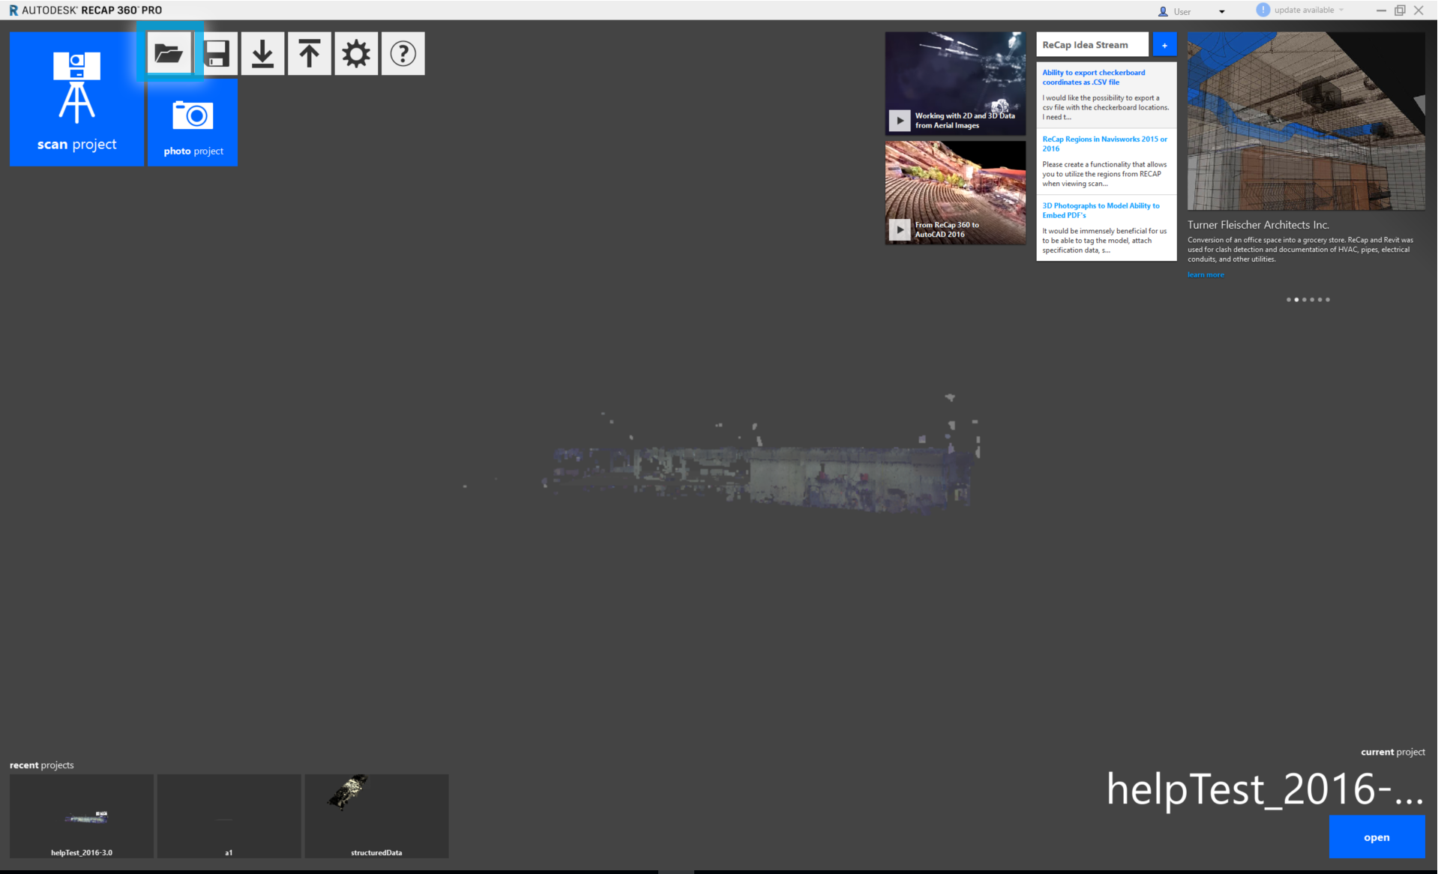Expand the User account dropdown arrow
The width and height of the screenshot is (1438, 874).
click(x=1222, y=11)
